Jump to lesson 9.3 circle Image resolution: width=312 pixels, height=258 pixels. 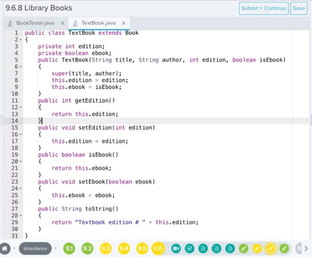(x=106, y=249)
